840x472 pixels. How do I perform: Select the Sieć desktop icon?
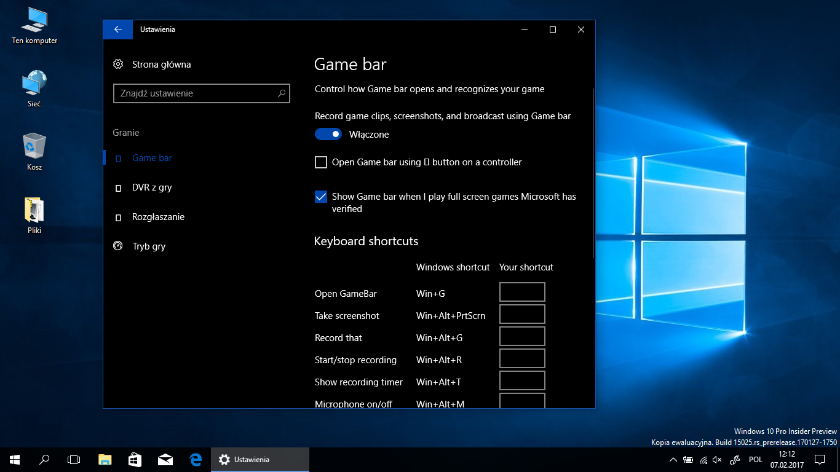34,89
